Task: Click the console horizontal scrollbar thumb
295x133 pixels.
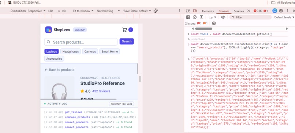Action: 203,29
